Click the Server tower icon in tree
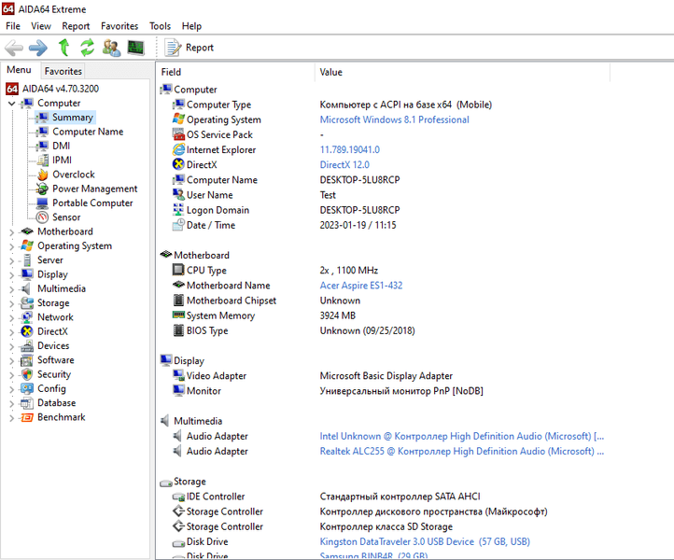This screenshot has height=560, width=674. [27, 260]
